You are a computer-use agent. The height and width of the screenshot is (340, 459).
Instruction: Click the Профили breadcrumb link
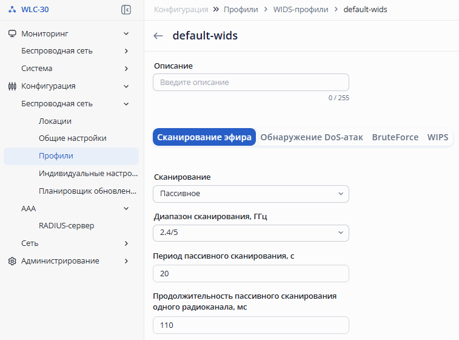click(x=241, y=9)
